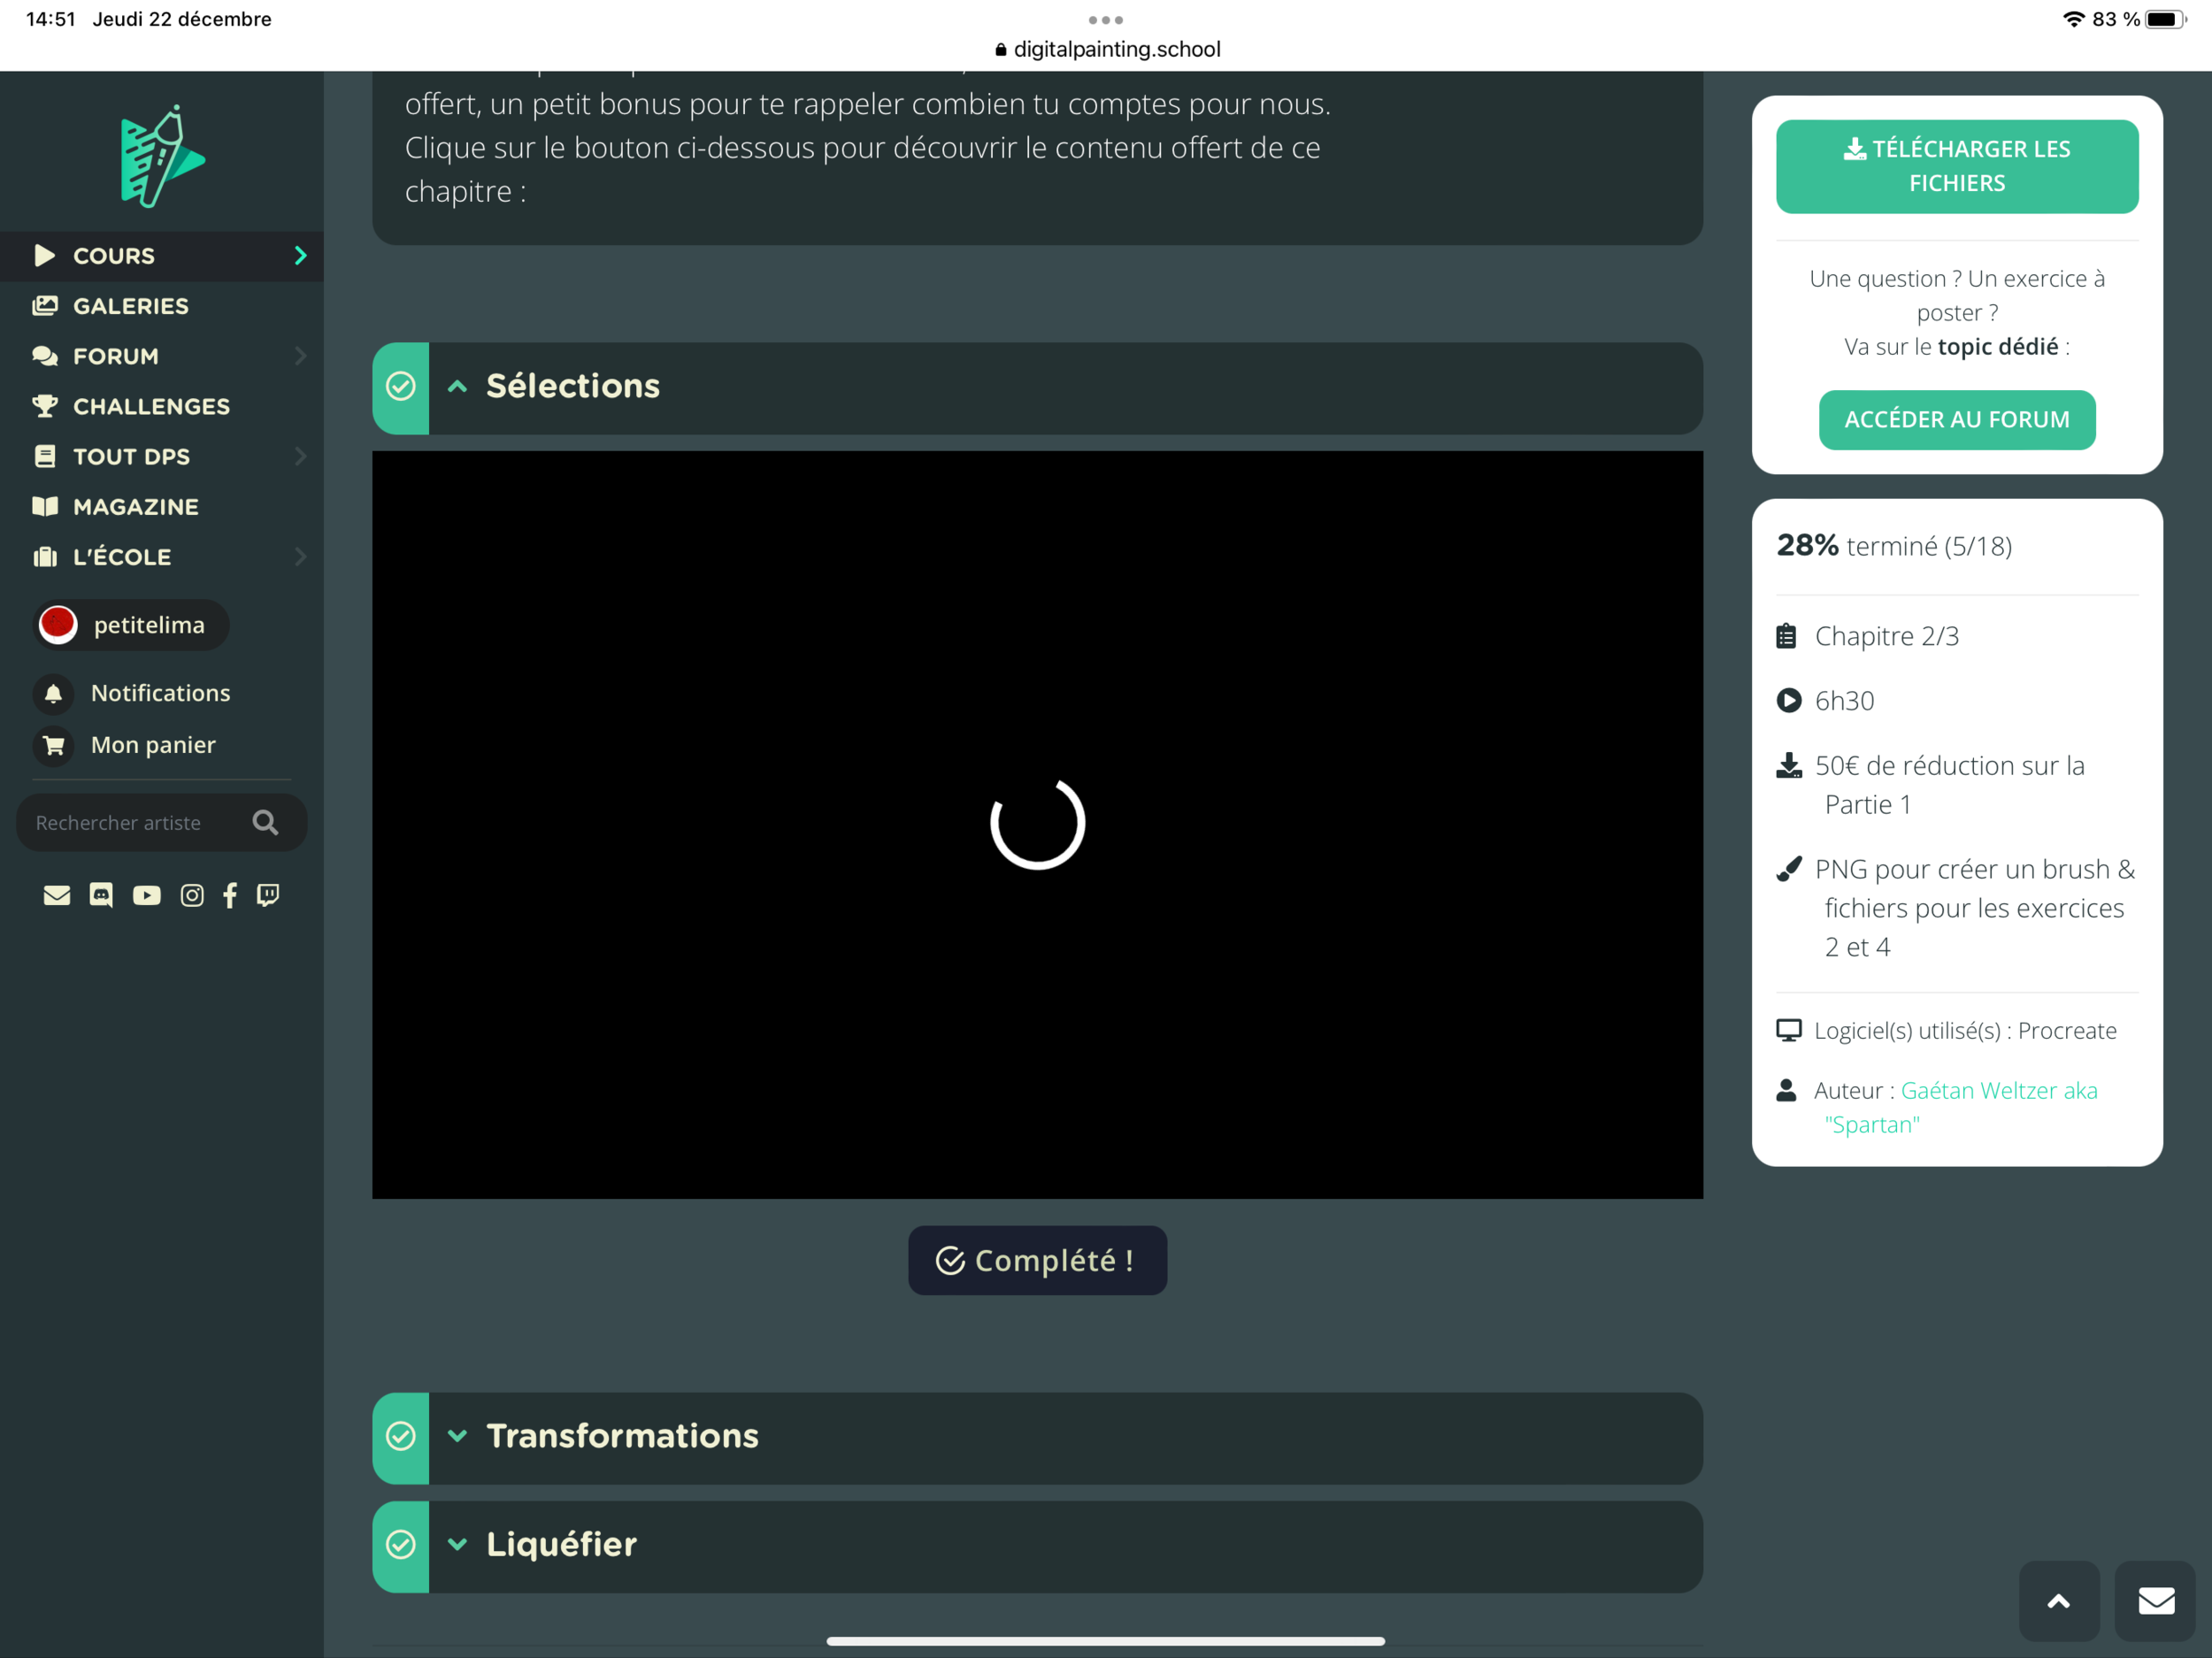Open Notifications bell icon
This screenshot has height=1658, width=2212.
(x=54, y=693)
